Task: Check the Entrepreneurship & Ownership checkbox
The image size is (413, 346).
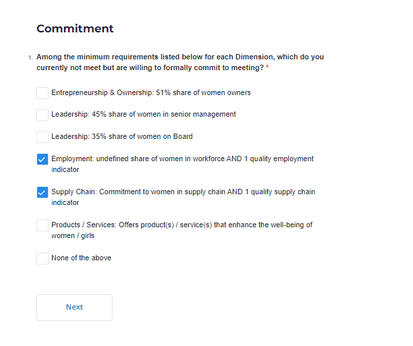Action: [x=43, y=93]
